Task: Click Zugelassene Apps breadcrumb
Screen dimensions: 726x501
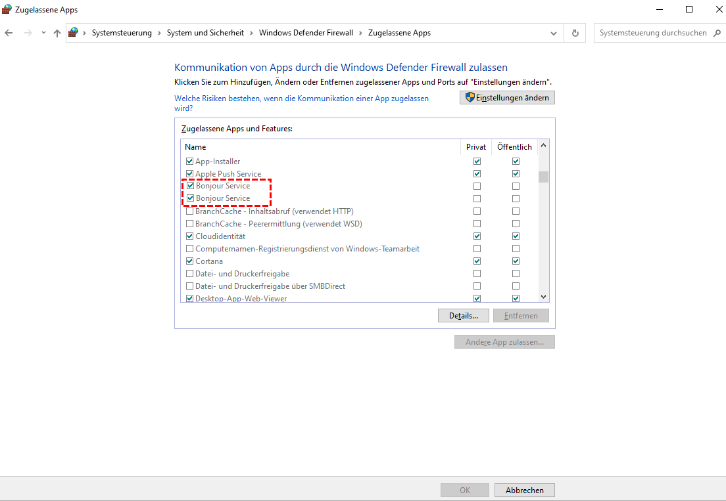Action: (399, 33)
